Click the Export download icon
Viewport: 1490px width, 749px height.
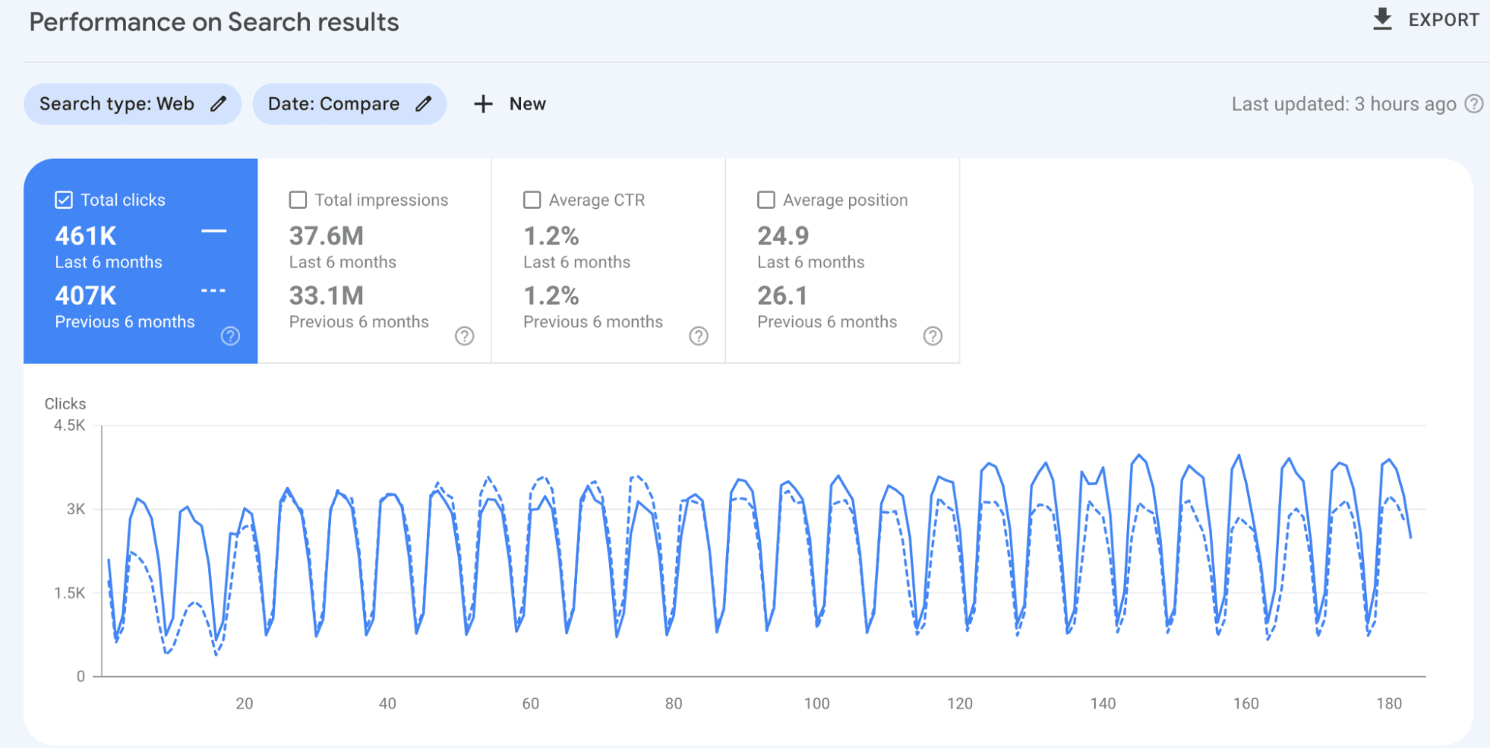pyautogui.click(x=1383, y=19)
